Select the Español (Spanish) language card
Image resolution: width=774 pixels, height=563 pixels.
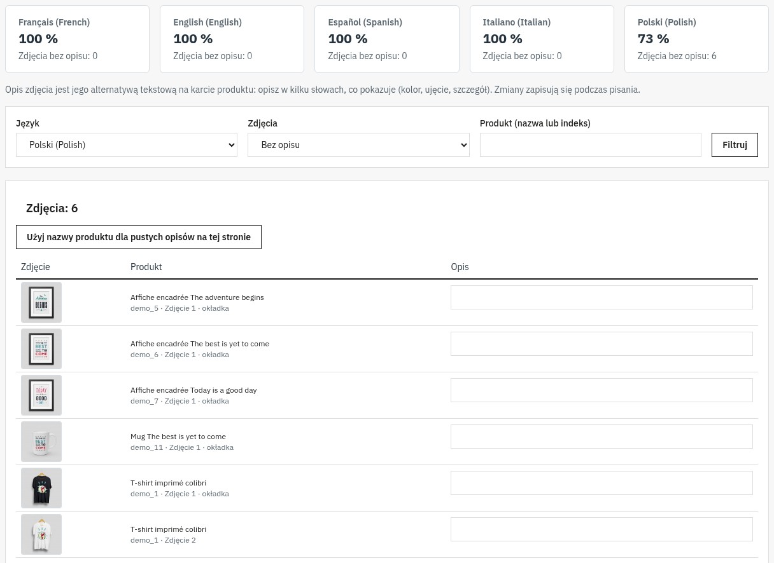[386, 39]
